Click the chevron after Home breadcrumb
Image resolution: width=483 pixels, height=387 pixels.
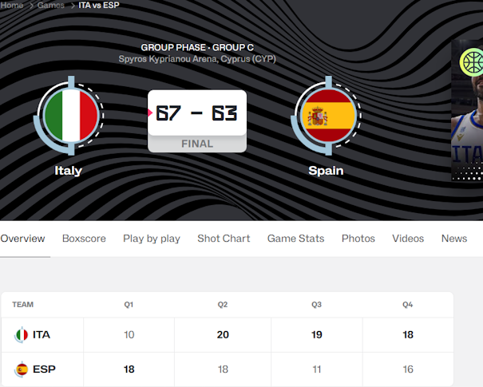[x=31, y=6]
